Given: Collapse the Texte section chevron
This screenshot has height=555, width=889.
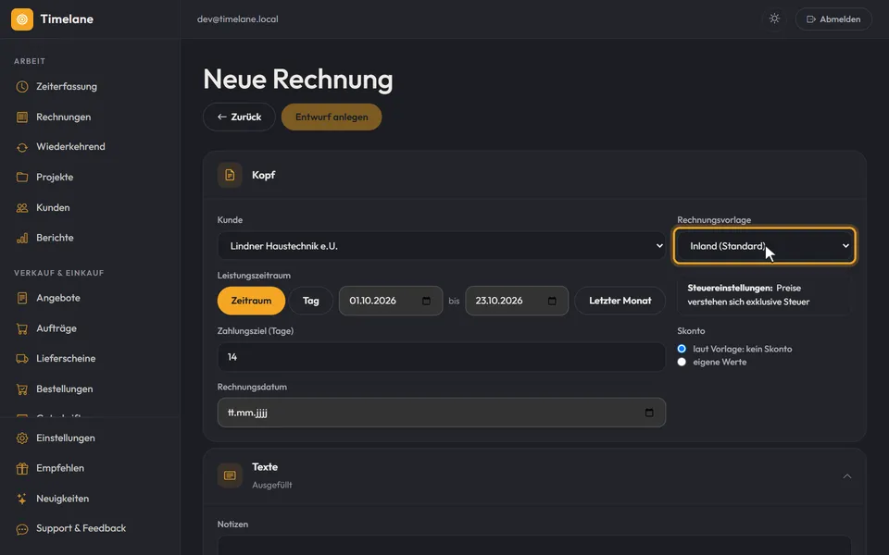Looking at the screenshot, I should click(847, 476).
